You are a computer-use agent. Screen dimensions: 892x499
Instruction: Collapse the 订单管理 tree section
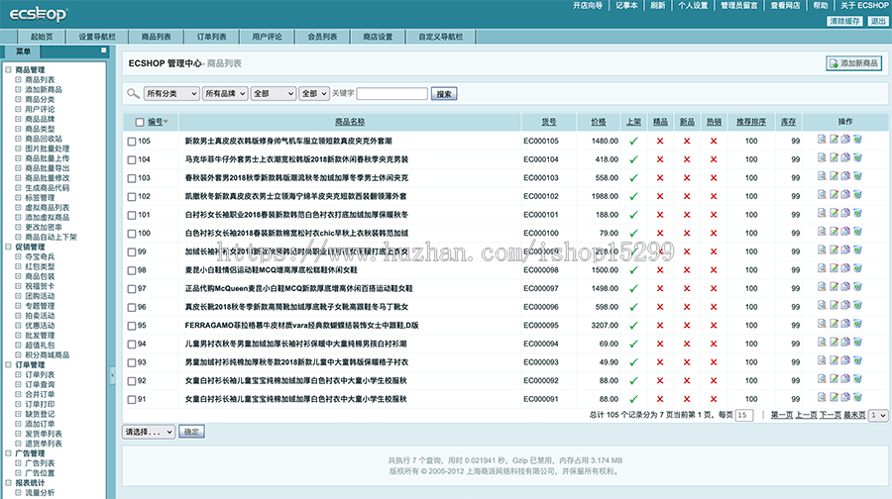point(9,365)
